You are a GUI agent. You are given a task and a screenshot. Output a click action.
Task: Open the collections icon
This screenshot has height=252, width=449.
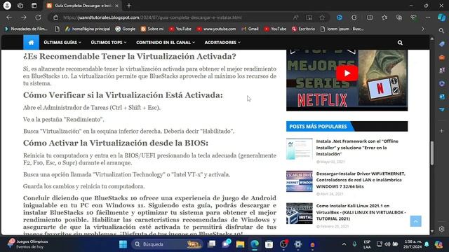click(x=399, y=17)
